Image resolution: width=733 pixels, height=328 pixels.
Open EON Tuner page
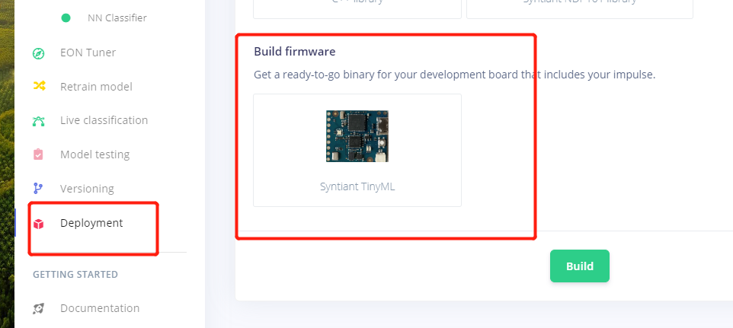tap(88, 53)
